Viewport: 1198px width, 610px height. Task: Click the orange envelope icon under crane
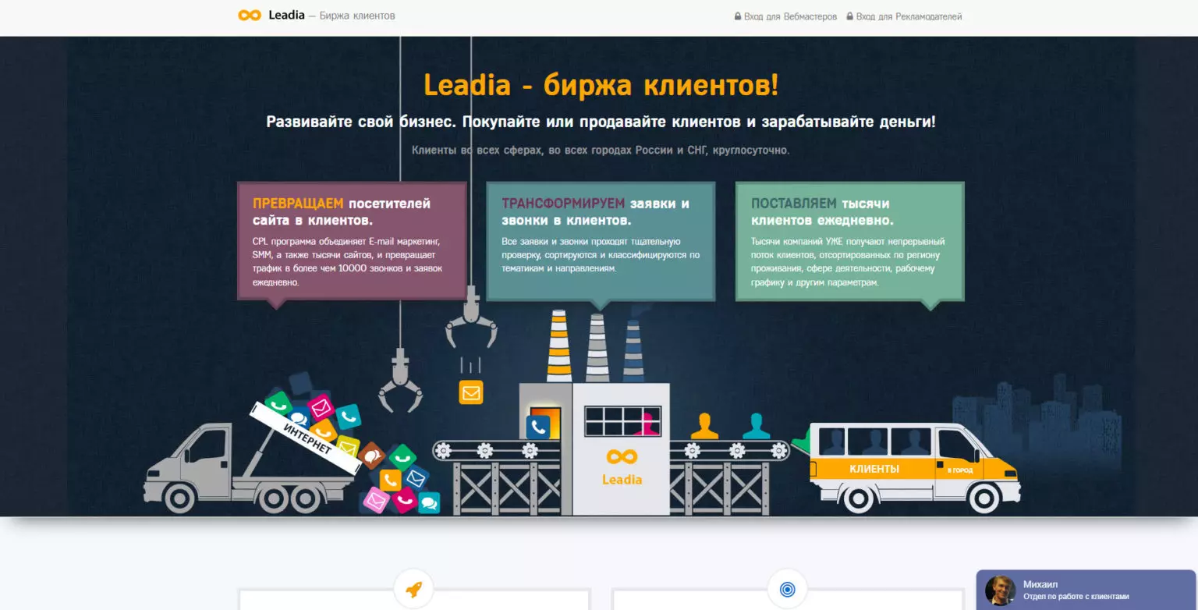pos(471,392)
